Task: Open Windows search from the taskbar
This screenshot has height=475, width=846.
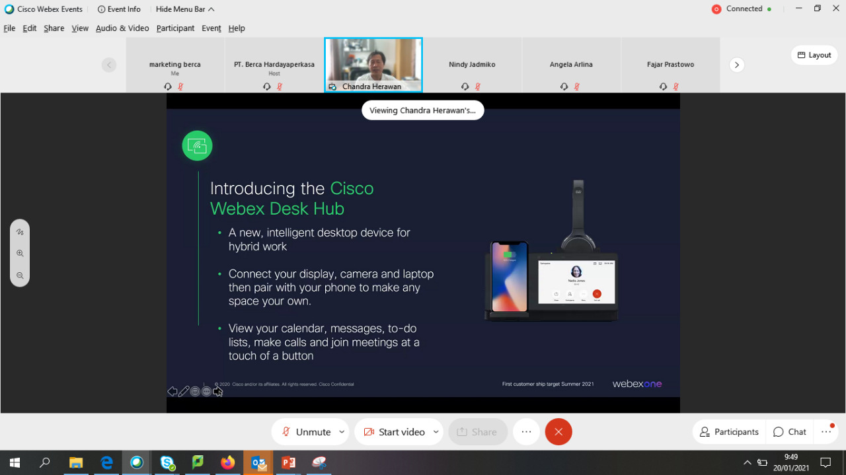Action: pyautogui.click(x=45, y=462)
